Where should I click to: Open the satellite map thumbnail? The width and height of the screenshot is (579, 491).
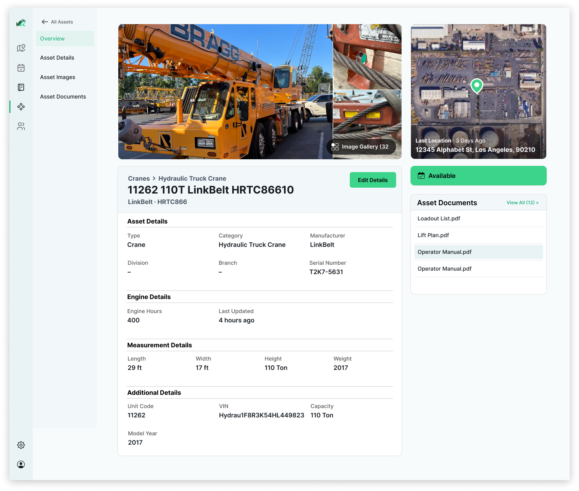point(479,92)
